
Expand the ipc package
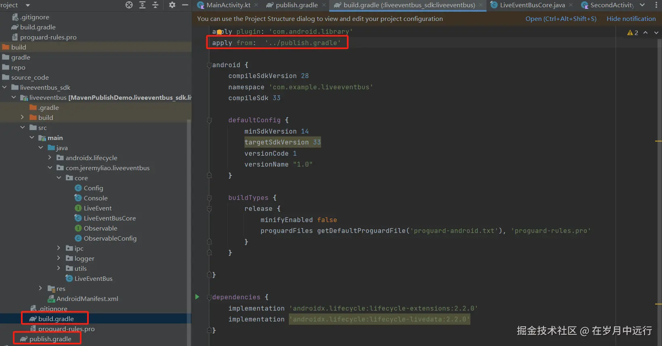point(59,248)
